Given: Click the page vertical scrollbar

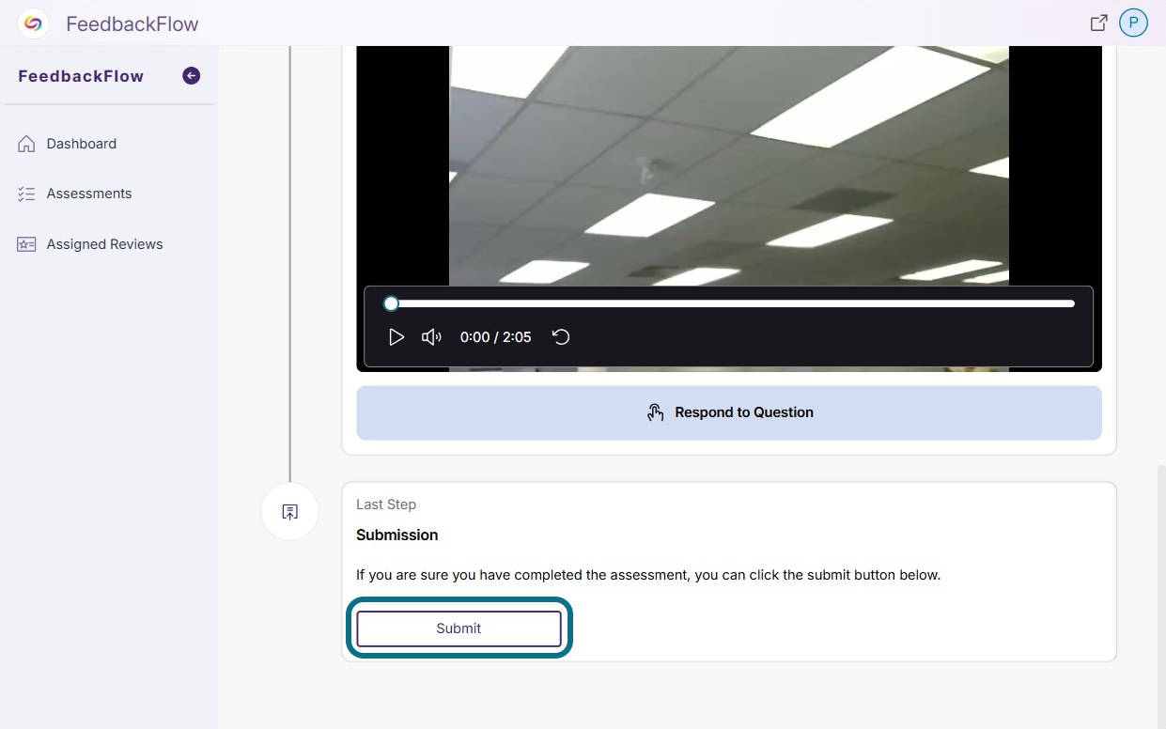Looking at the screenshot, I should (x=1161, y=597).
